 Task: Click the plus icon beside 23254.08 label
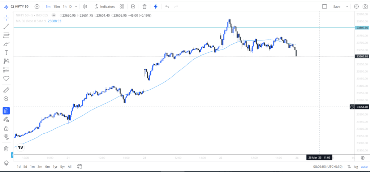point(352,107)
